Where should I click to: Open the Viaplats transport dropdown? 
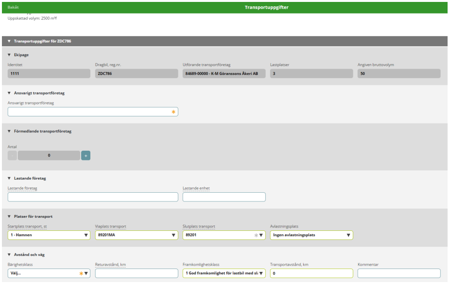(137, 235)
